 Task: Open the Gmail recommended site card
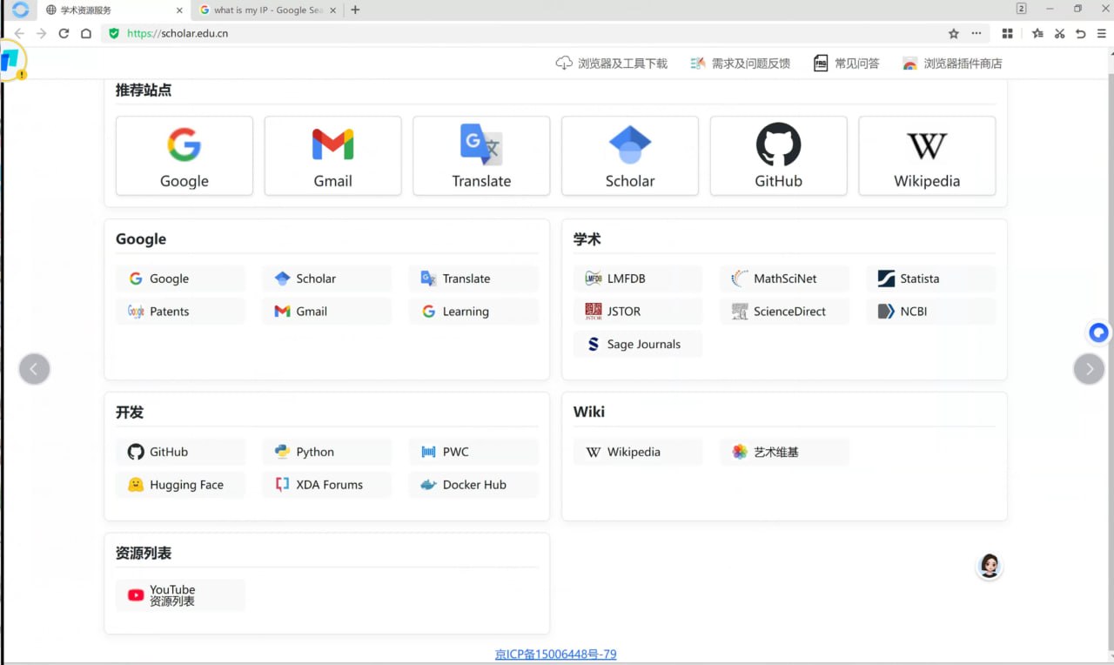(333, 156)
